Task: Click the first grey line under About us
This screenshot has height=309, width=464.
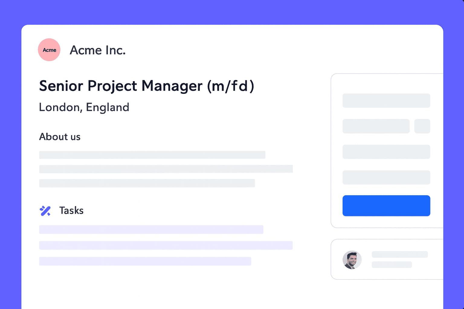Action: 152,155
